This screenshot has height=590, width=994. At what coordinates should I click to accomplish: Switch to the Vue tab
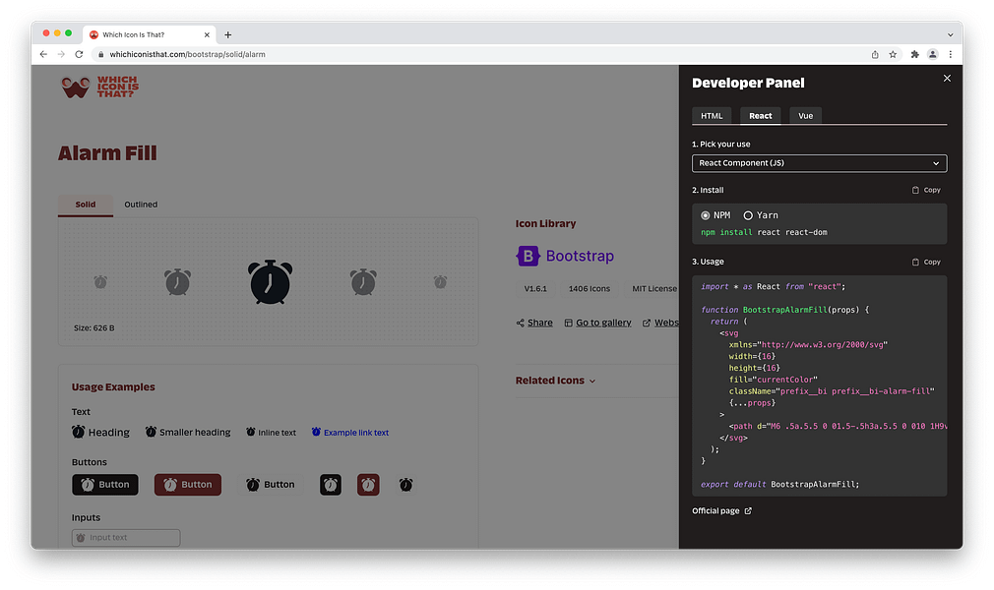click(805, 115)
